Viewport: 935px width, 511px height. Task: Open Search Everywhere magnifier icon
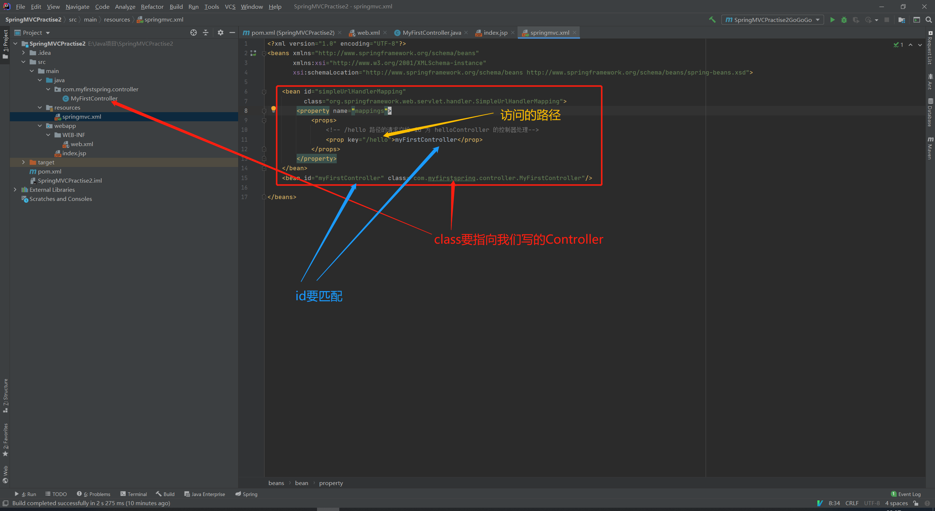(x=929, y=20)
